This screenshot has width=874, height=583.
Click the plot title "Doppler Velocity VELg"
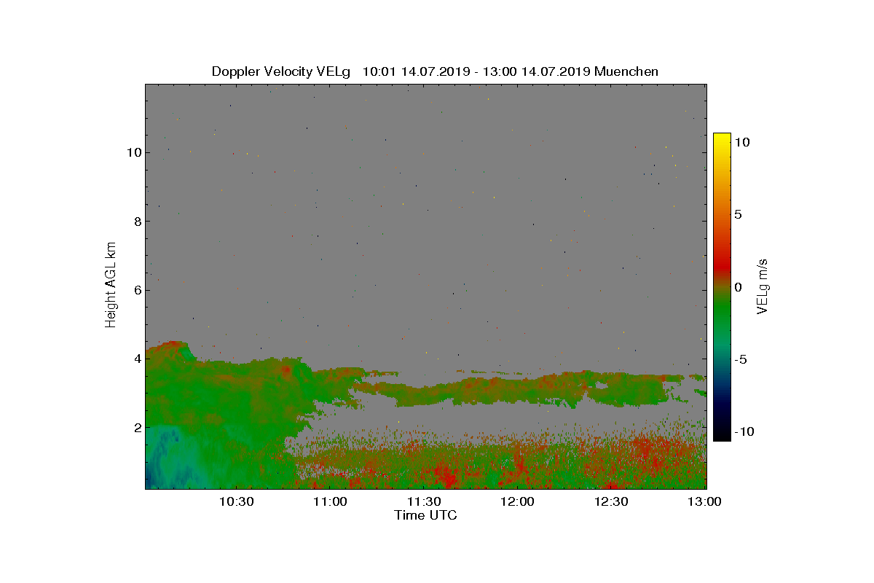[280, 71]
